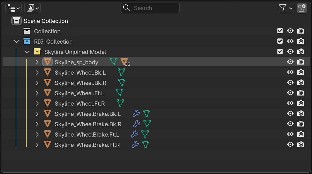Screen dimensions: 312x174
Task: Click the Search field in outliner
Action: [x=150, y=8]
